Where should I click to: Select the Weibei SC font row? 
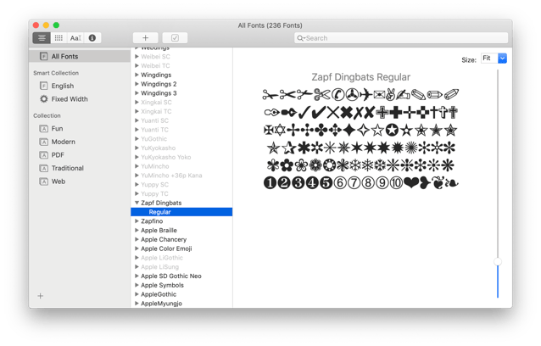pos(181,57)
